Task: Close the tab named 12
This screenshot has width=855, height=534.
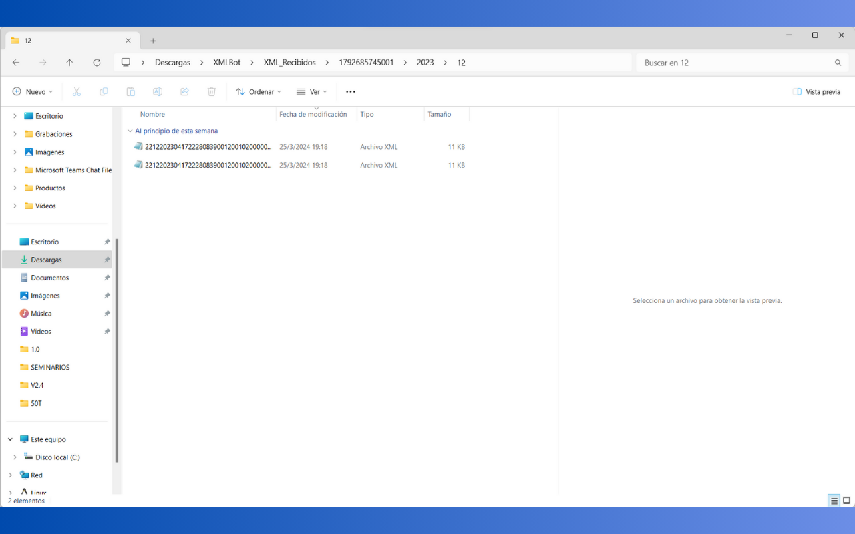Action: [x=128, y=41]
